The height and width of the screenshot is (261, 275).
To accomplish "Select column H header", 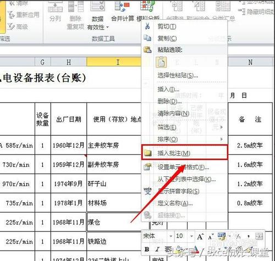I will pos(69,62).
